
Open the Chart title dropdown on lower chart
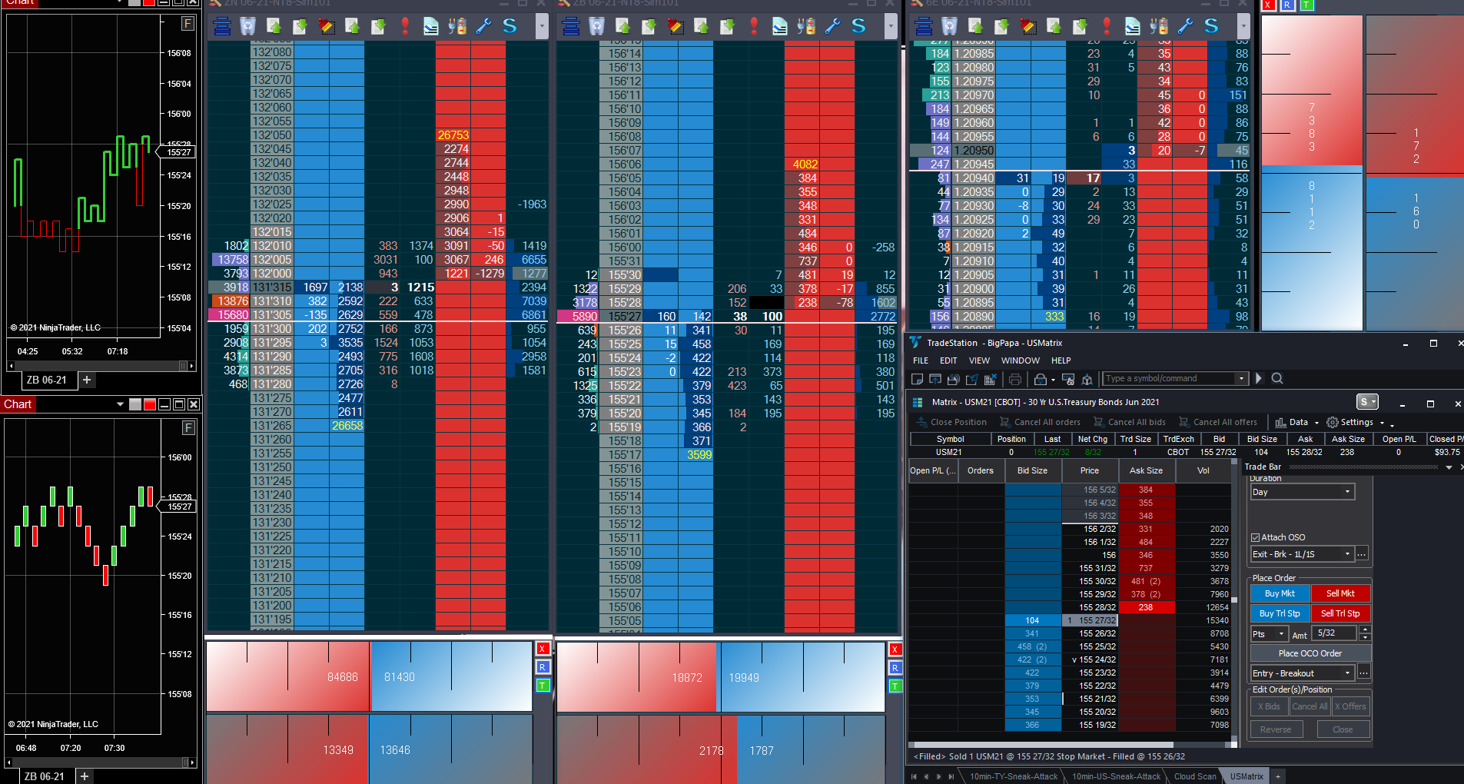tap(120, 404)
